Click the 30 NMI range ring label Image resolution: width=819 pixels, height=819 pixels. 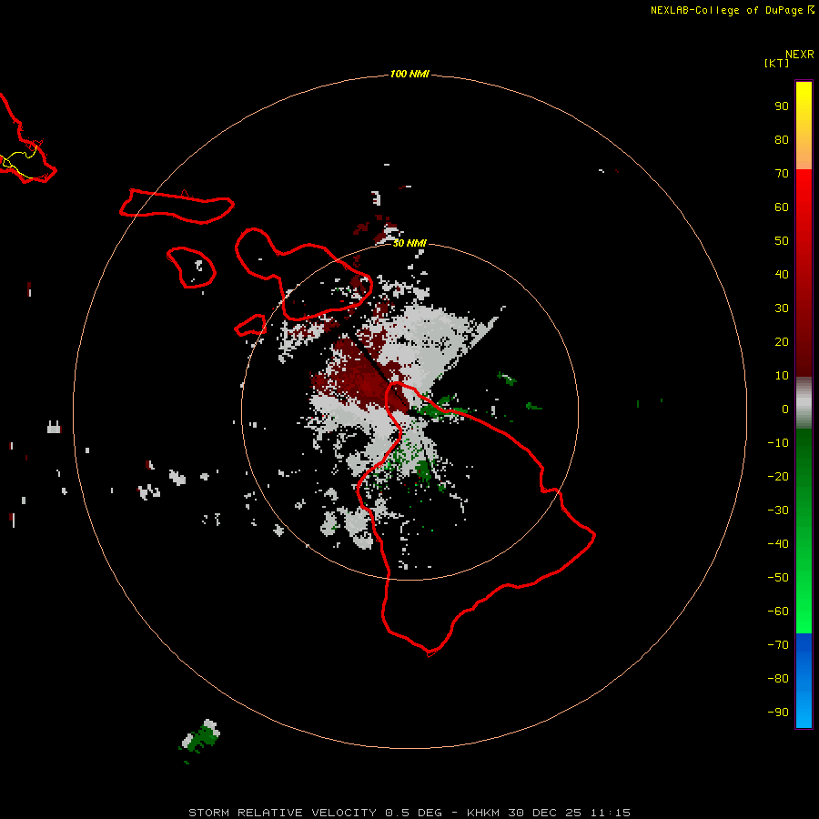(409, 243)
